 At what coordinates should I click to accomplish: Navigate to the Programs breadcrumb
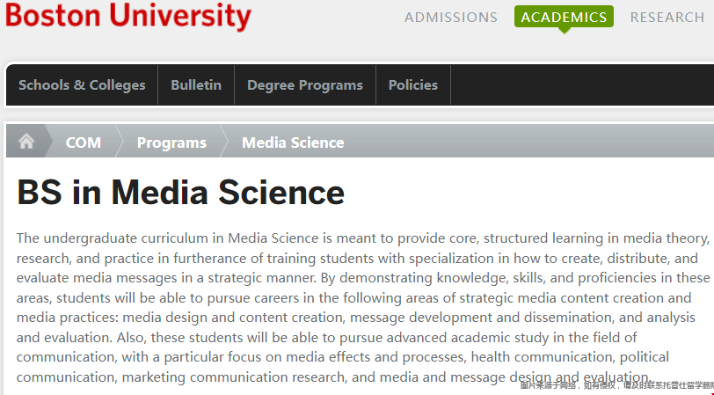[x=171, y=143]
